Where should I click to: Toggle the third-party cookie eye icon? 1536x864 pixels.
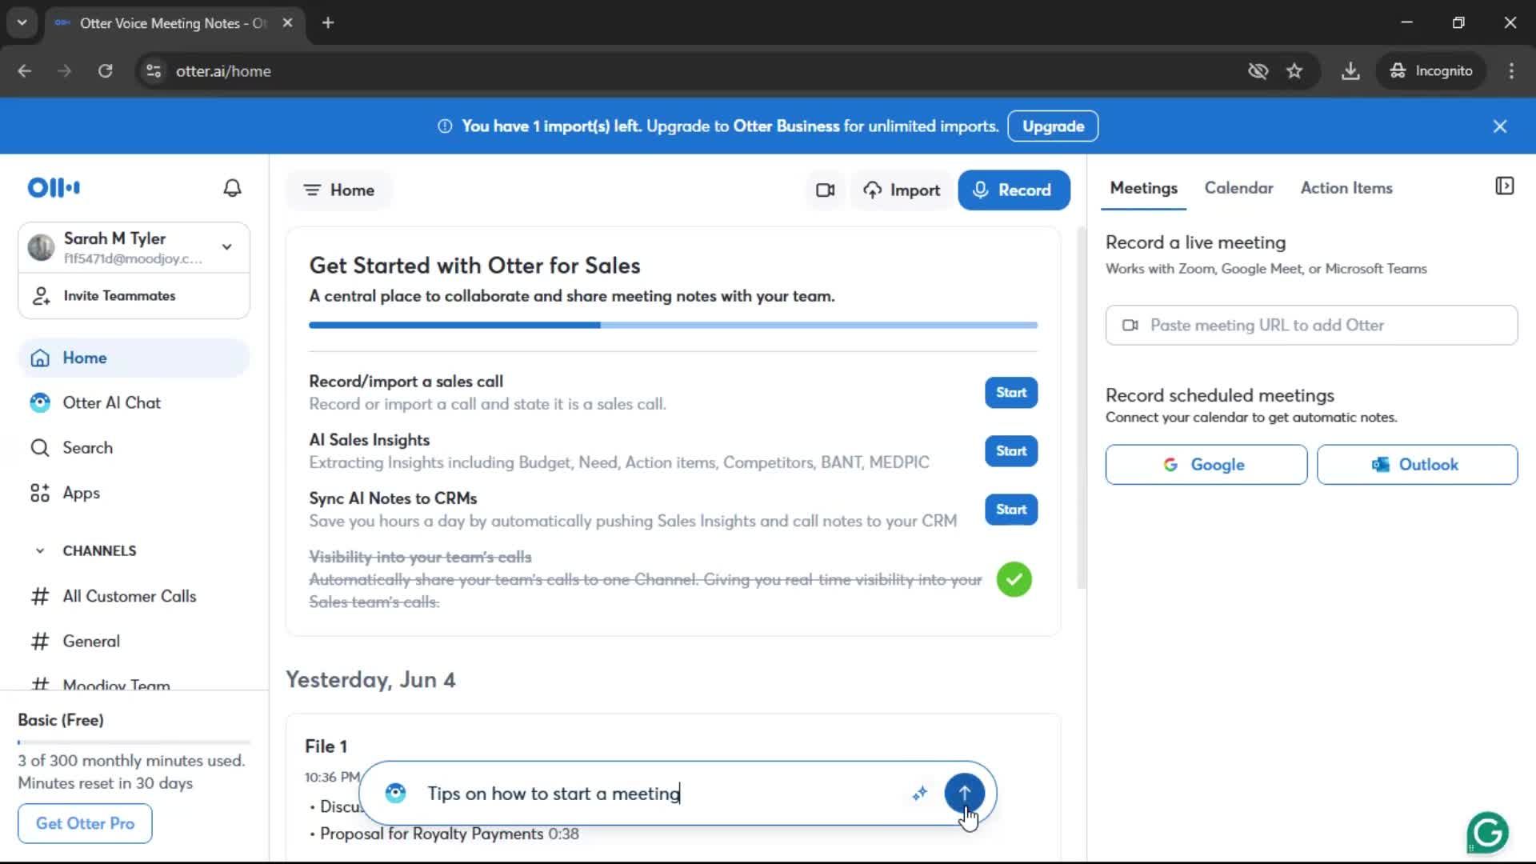(x=1258, y=71)
